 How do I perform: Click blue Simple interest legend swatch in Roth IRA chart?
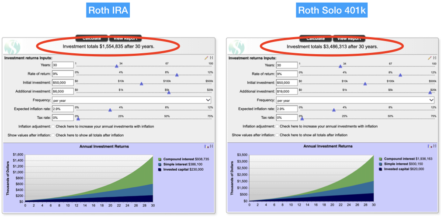(160, 164)
